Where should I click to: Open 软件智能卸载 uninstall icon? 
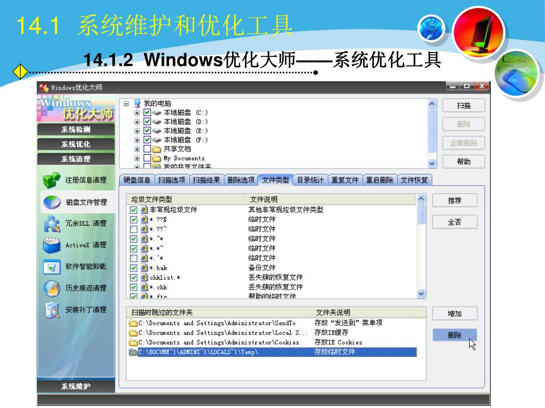coord(52,267)
